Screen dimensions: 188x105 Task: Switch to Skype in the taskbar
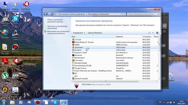[55, 102]
